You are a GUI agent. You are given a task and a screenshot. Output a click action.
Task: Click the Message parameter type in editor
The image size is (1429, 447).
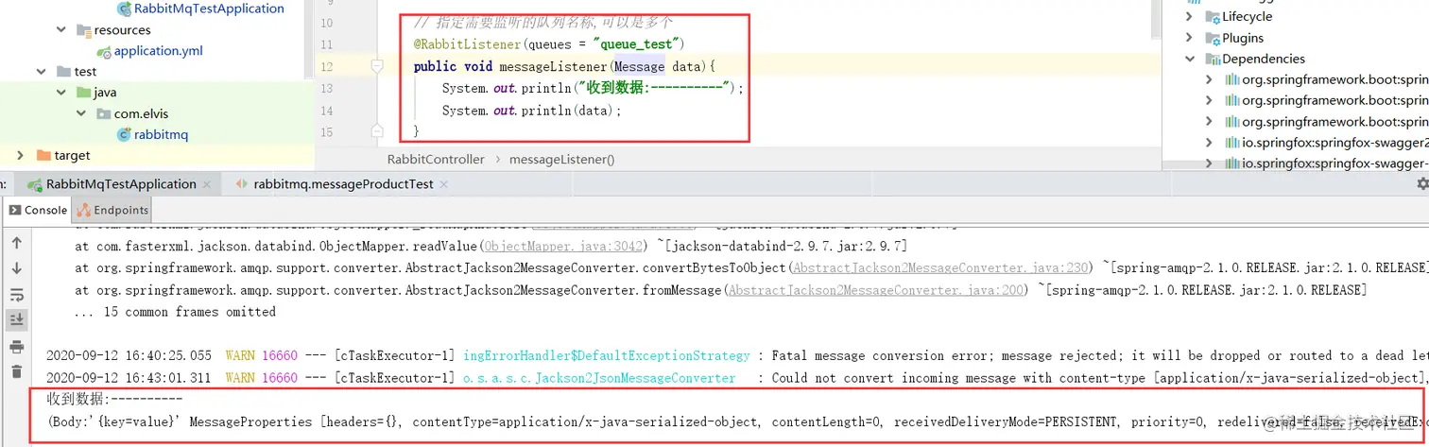pyautogui.click(x=639, y=66)
